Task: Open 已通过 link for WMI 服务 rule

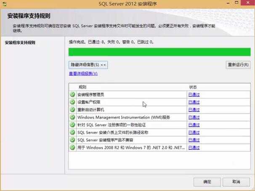Action: coord(194,117)
